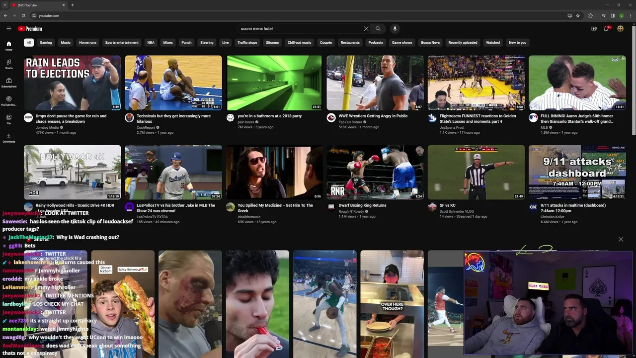Open the Create video button
Screen dimensions: 636x358
pos(594,29)
